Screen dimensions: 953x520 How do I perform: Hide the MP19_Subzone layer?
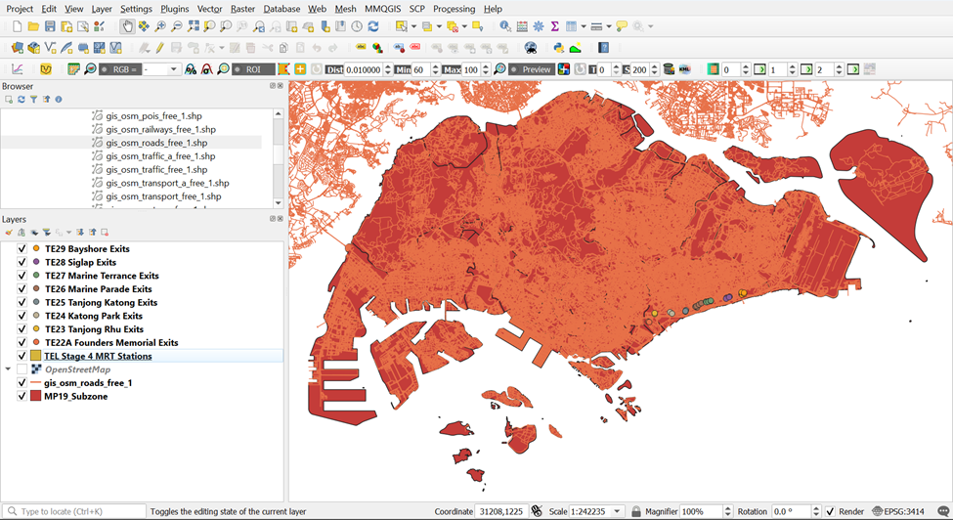(22, 397)
